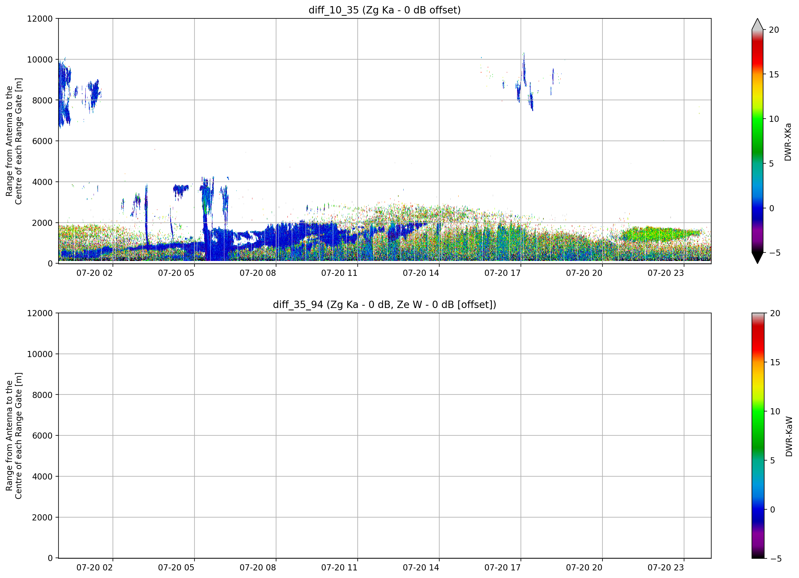The height and width of the screenshot is (578, 799).
Task: Click the DWR-KaW colorbar label
Action: click(x=789, y=437)
